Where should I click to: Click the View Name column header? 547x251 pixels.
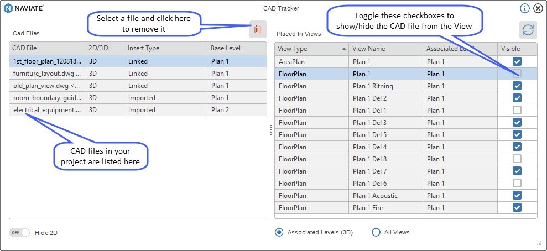click(386, 49)
